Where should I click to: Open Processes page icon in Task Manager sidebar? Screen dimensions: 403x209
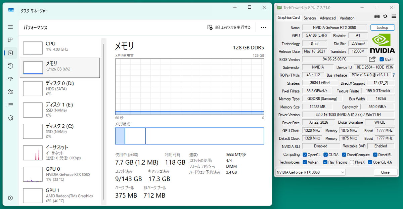(10, 40)
